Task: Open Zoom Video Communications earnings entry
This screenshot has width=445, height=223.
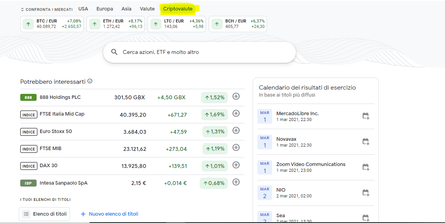Action: [316, 167]
